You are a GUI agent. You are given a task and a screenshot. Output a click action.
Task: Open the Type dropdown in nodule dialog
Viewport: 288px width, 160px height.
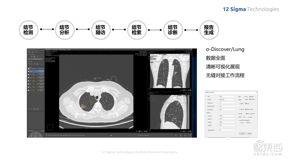click(x=227, y=96)
